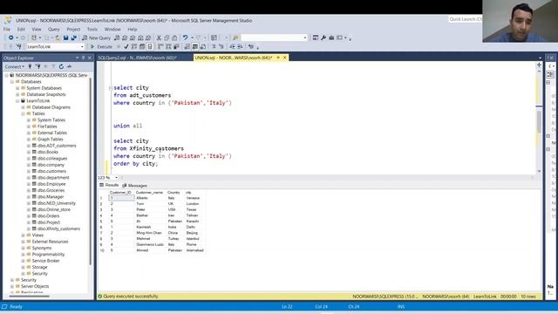Collapse the LearnToLink database node
The height and width of the screenshot is (314, 558).
click(17, 101)
